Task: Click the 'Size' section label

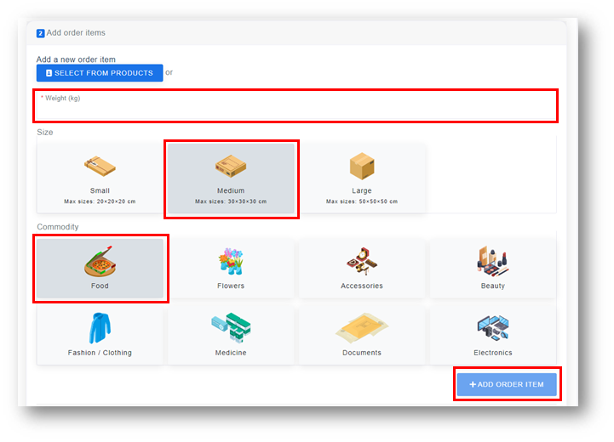Action: click(44, 132)
